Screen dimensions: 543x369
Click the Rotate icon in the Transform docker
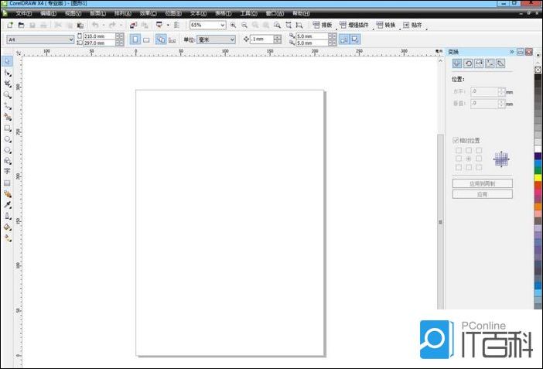468,63
